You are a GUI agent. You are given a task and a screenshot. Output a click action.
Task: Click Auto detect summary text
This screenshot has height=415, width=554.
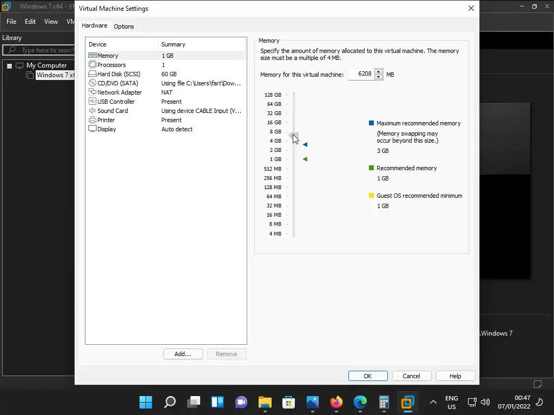[x=177, y=129]
